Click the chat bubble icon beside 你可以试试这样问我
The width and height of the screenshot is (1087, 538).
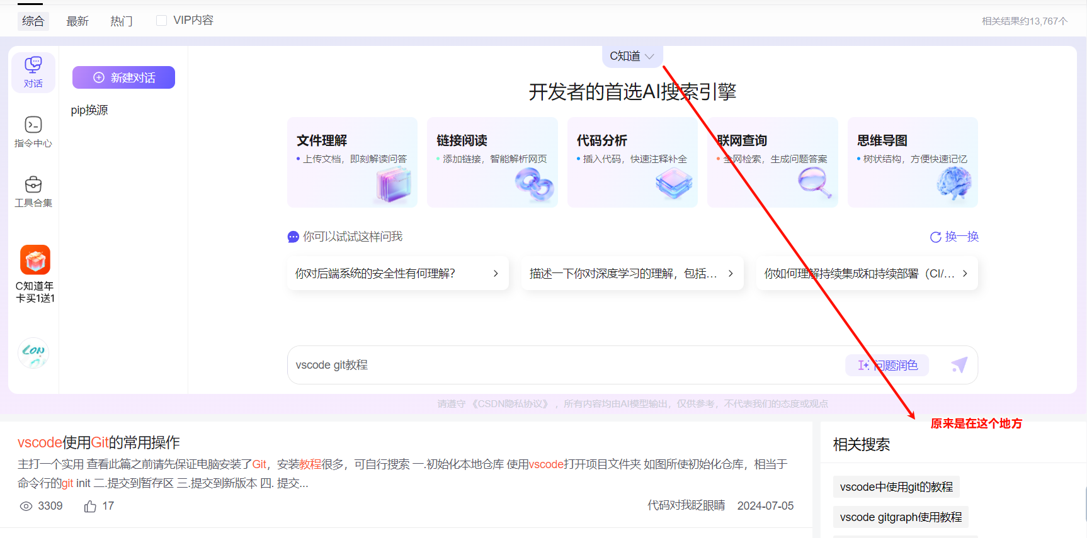[293, 237]
